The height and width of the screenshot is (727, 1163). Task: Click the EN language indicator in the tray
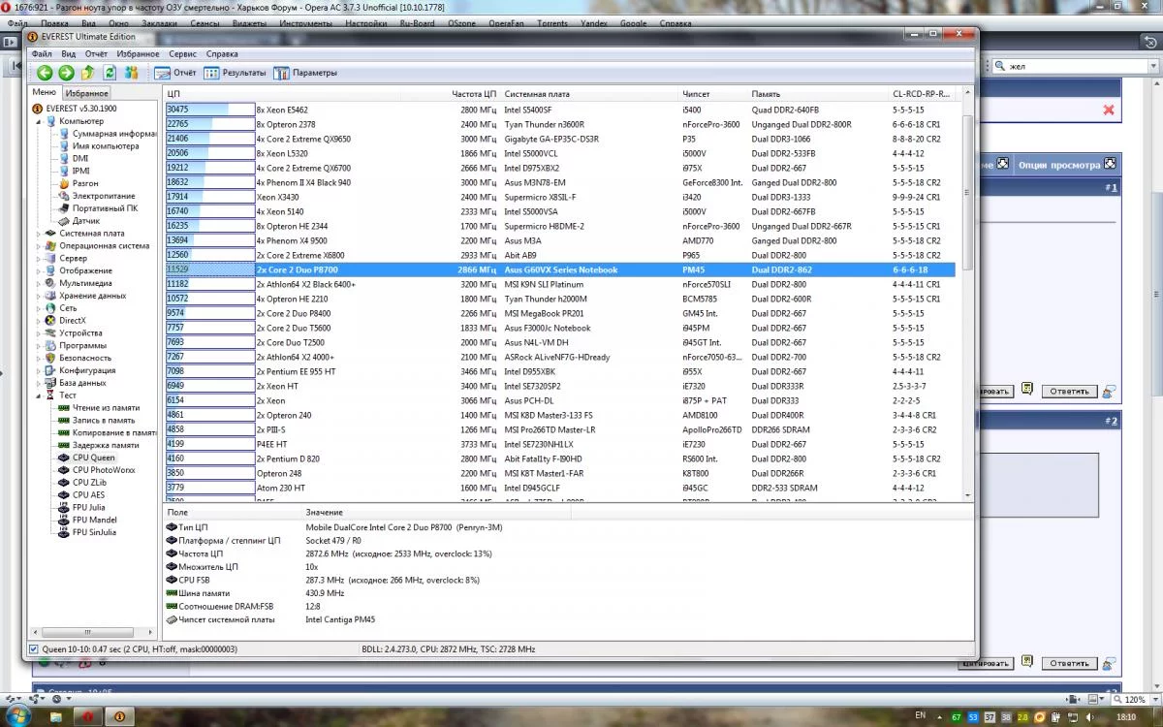click(x=921, y=715)
